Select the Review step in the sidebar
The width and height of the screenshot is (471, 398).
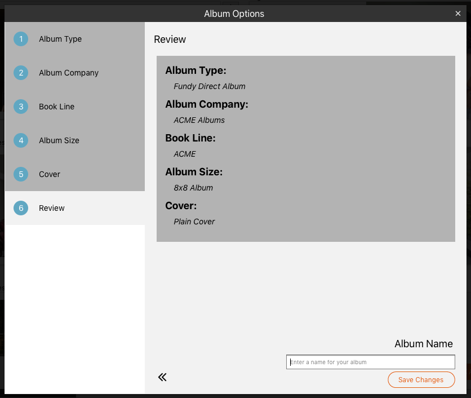tap(75, 208)
